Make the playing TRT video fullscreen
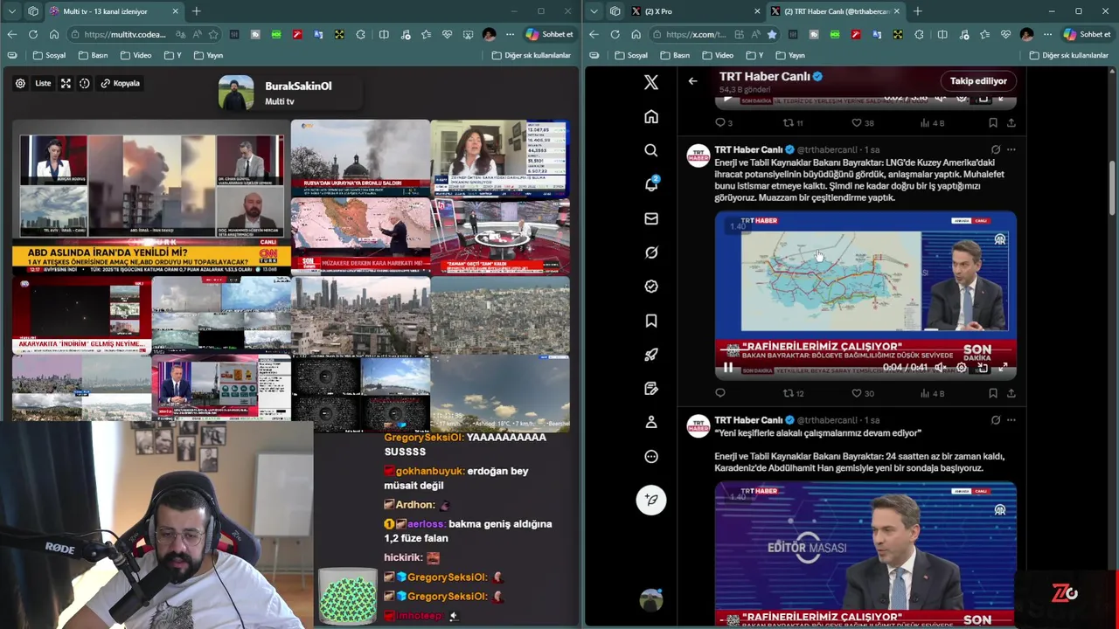Image resolution: width=1119 pixels, height=629 pixels. pyautogui.click(x=1003, y=368)
